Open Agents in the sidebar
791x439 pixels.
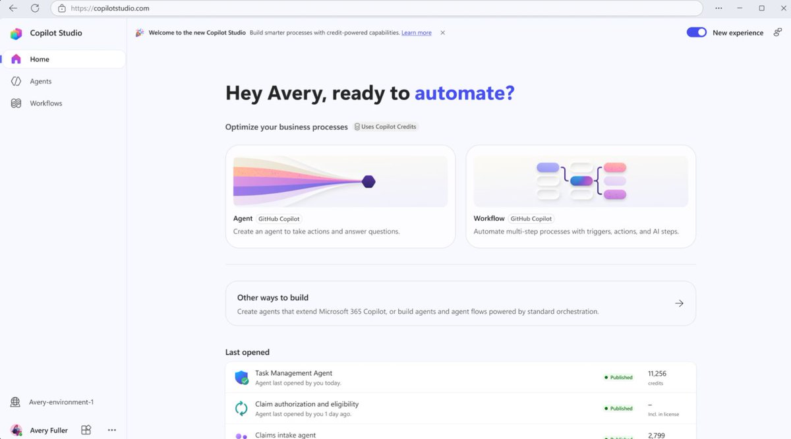(x=63, y=81)
